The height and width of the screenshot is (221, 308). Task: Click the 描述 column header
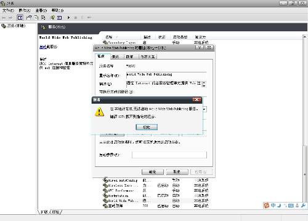click(147, 37)
